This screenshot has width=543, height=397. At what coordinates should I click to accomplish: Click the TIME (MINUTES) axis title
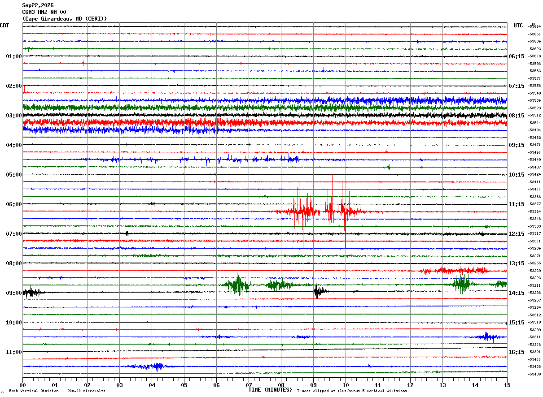pos(270,390)
